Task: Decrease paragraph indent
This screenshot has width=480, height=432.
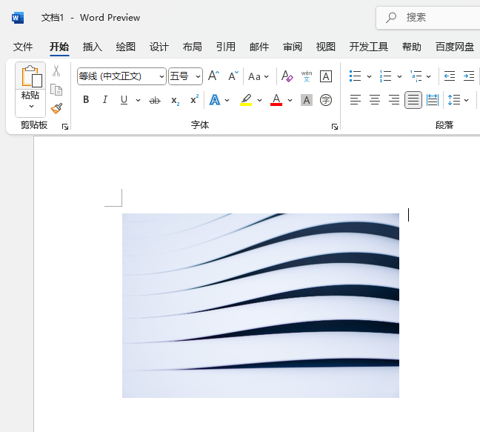Action: pos(450,76)
